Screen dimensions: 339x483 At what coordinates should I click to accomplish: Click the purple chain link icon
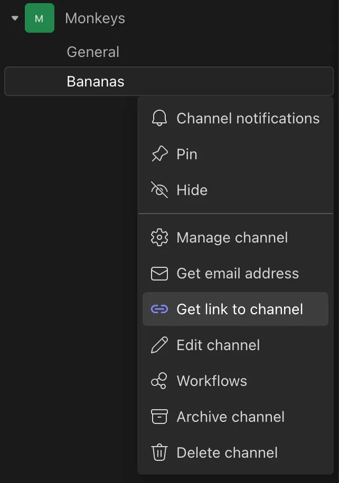(x=159, y=309)
